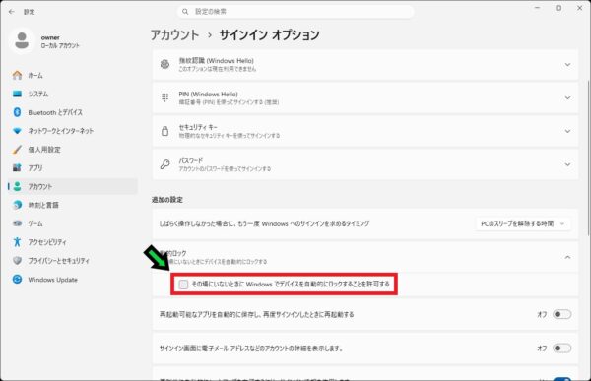The height and width of the screenshot is (381, 591).
Task: Click the アクセシビリティ figure icon
Action: [17, 241]
